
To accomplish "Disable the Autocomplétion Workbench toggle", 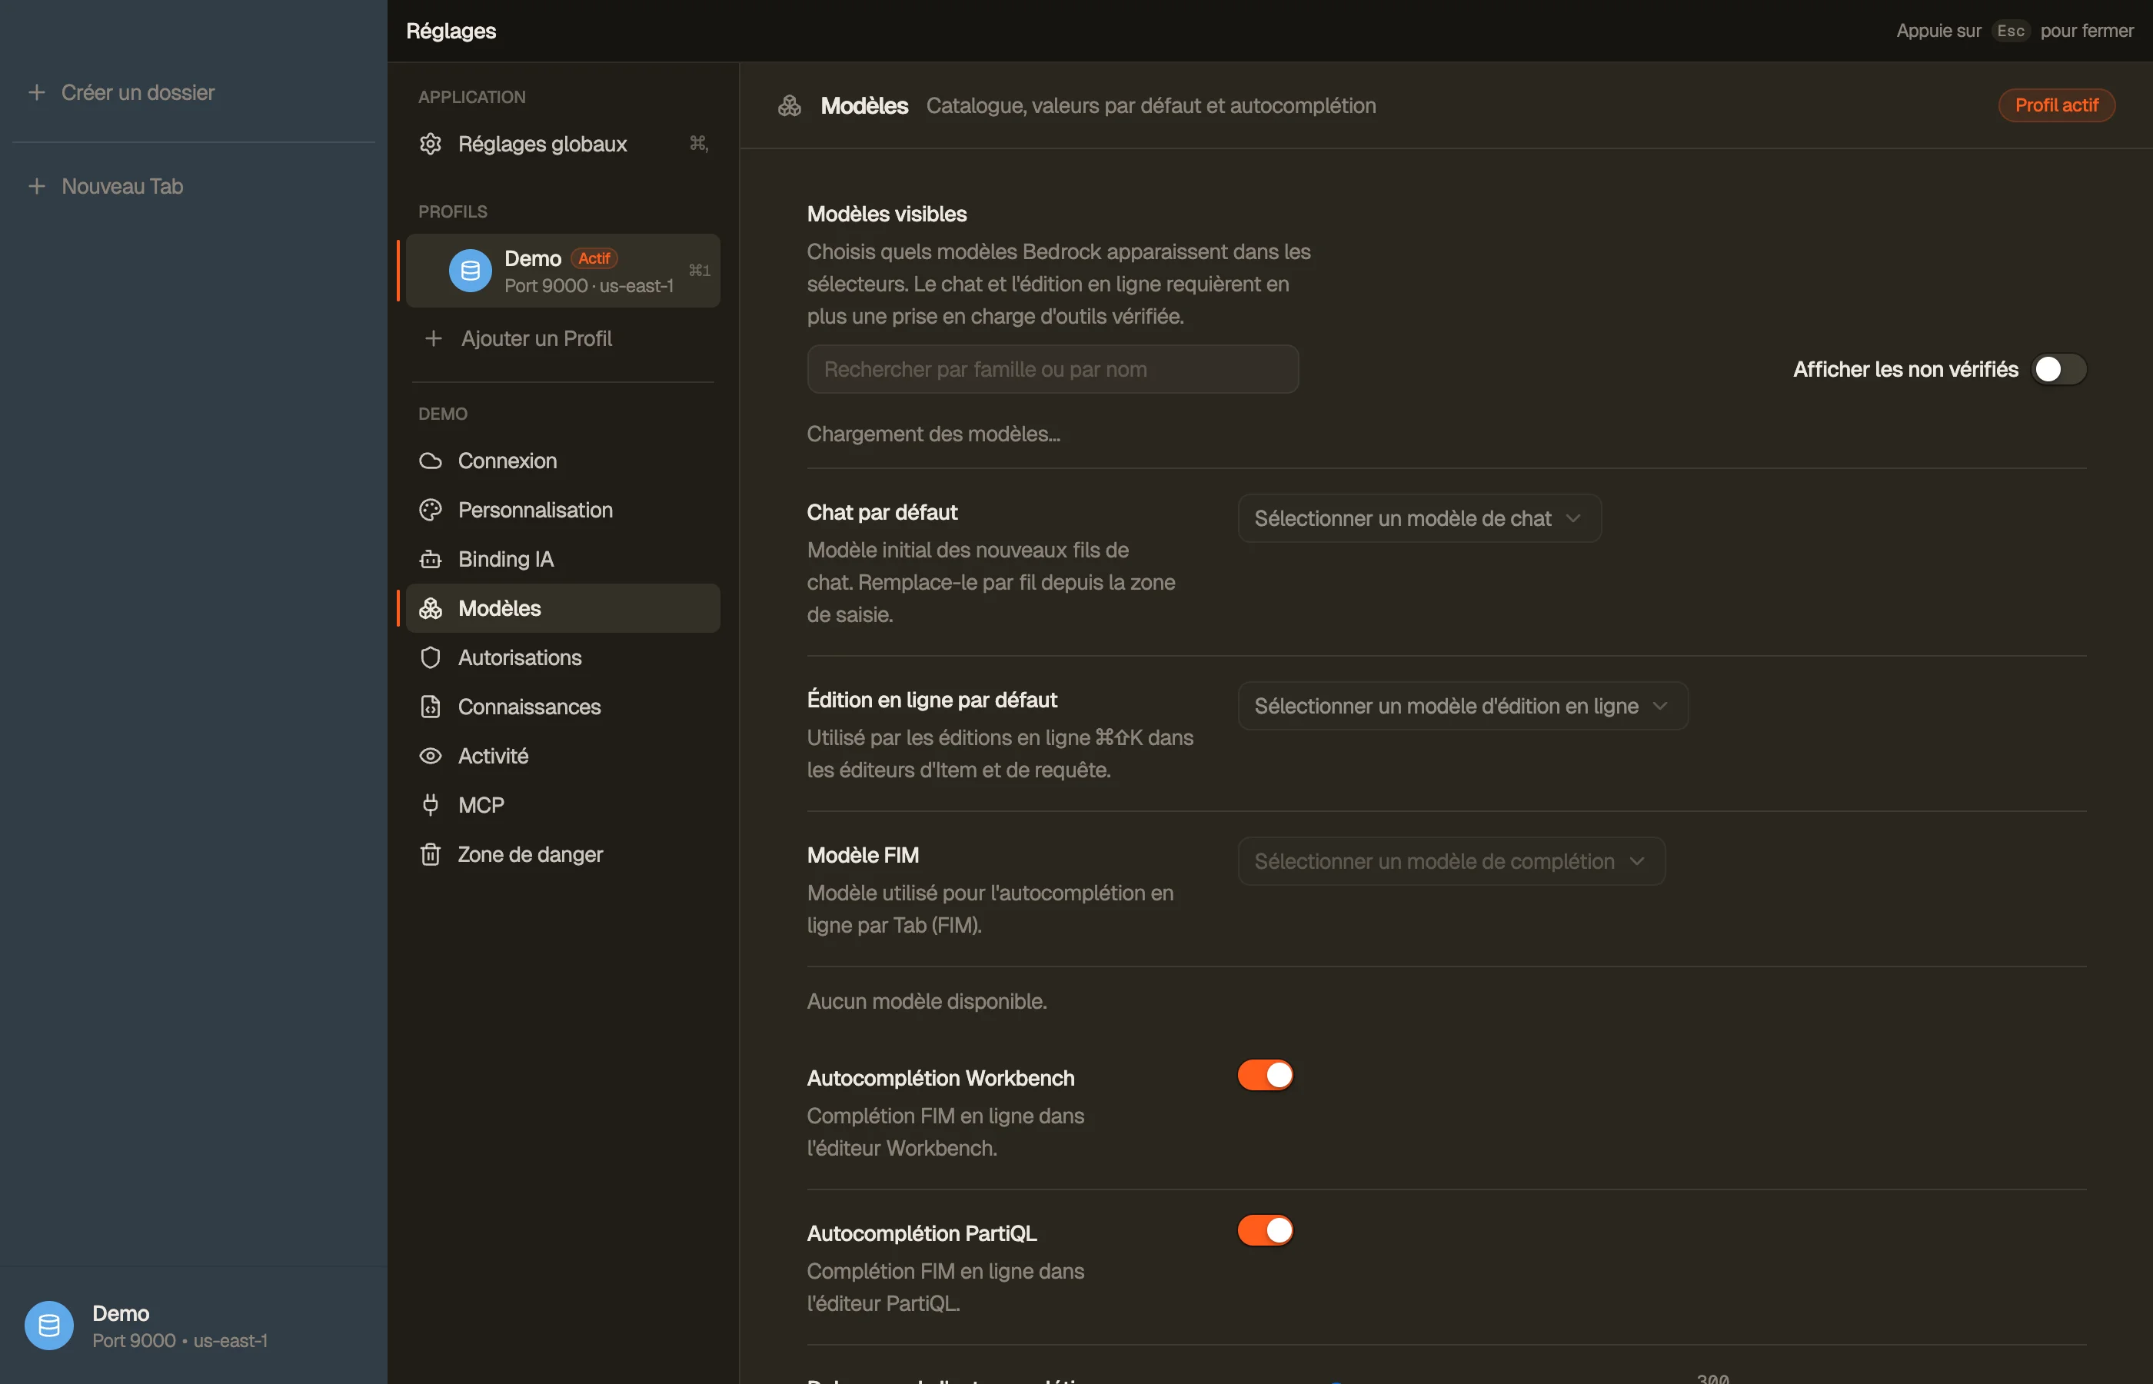I will 1265,1075.
